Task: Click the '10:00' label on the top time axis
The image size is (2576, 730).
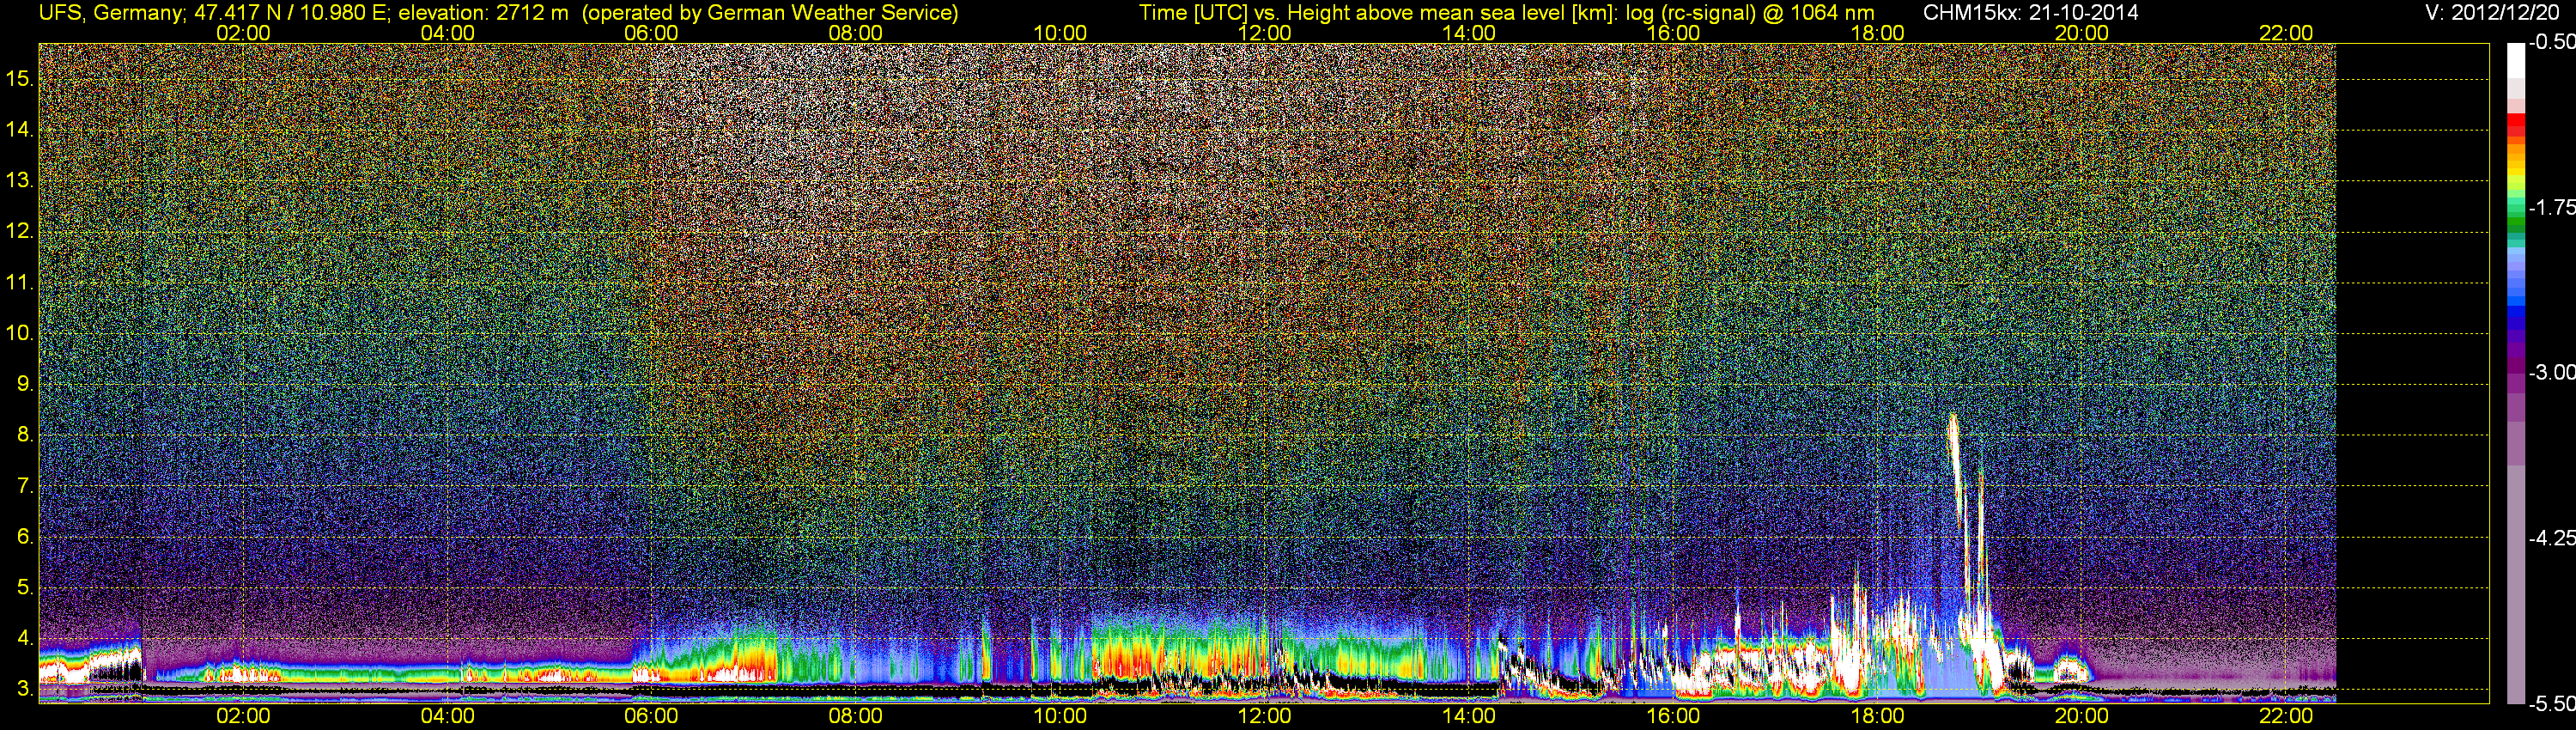Action: (1060, 33)
